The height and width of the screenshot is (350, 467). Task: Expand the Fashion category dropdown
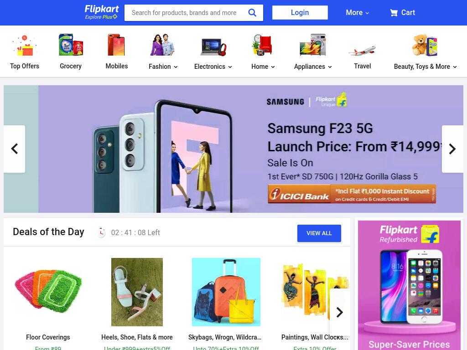[163, 67]
